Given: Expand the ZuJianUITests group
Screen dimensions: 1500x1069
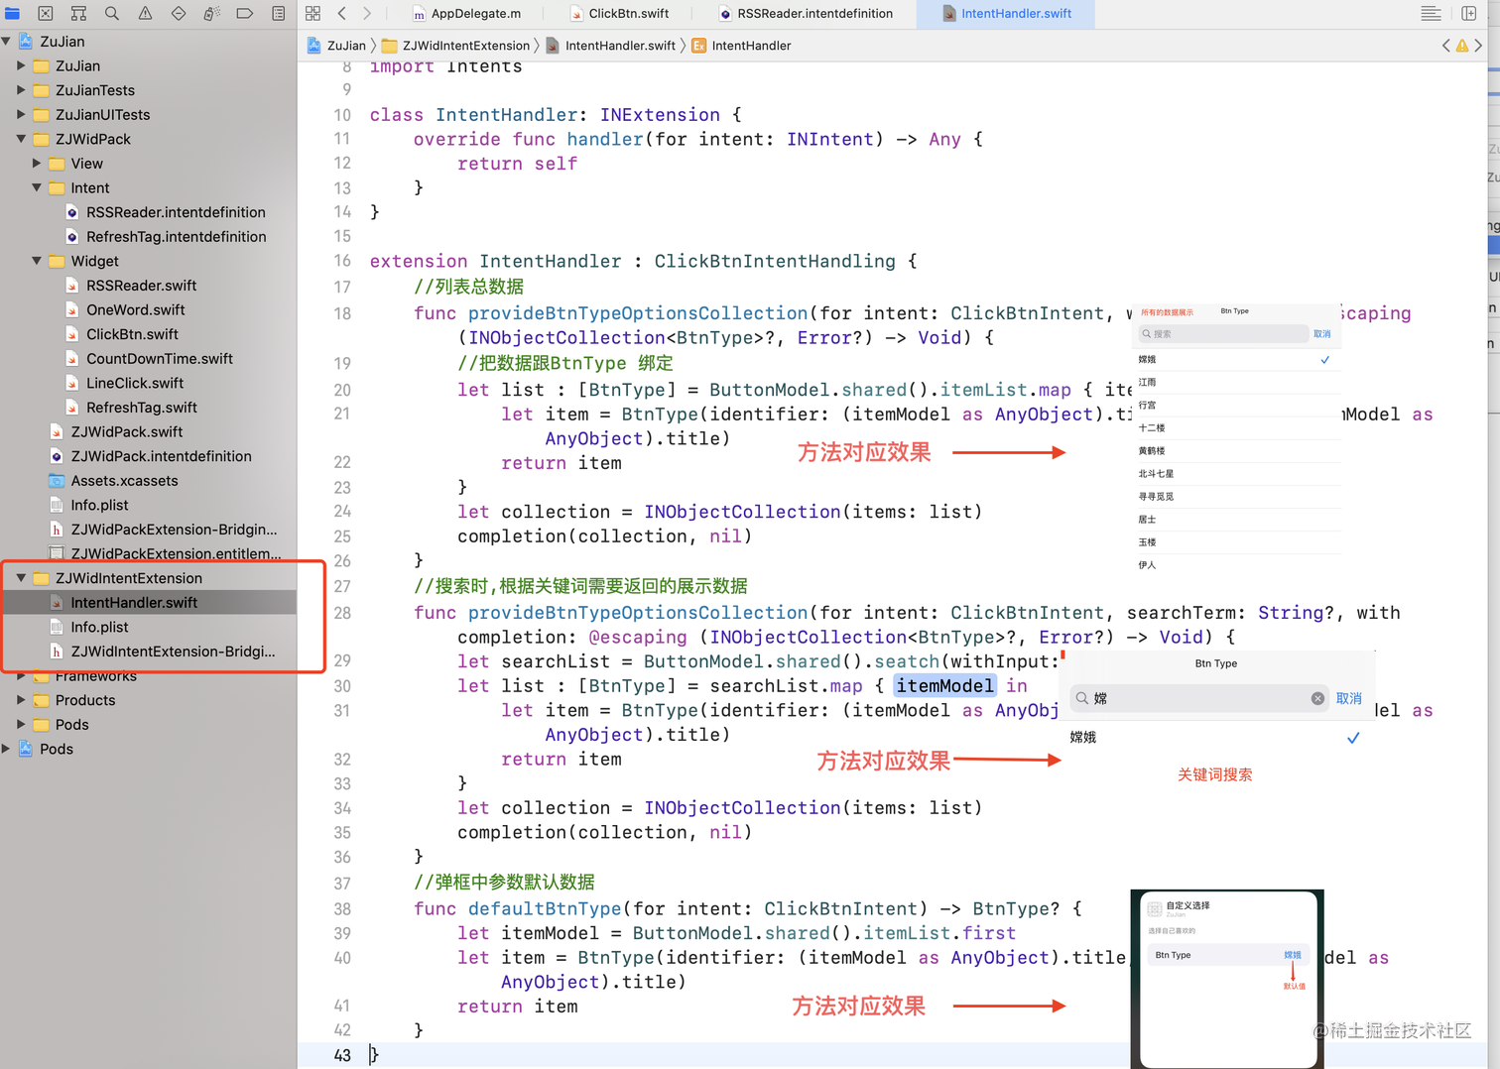Looking at the screenshot, I should [x=21, y=114].
